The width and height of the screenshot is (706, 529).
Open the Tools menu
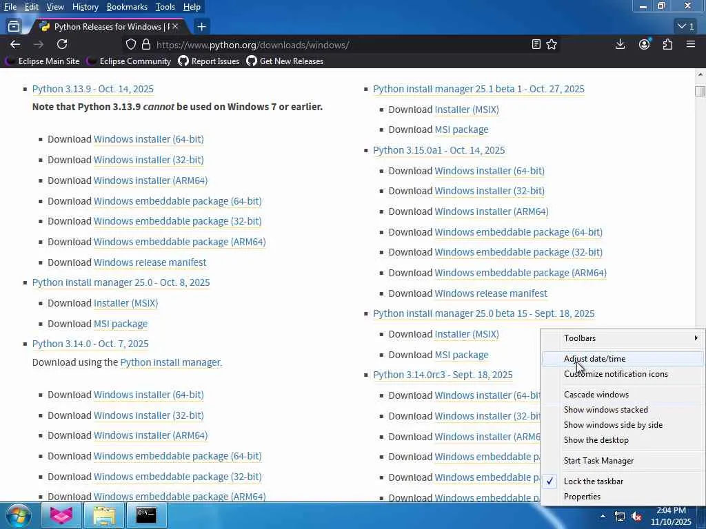coord(165,7)
